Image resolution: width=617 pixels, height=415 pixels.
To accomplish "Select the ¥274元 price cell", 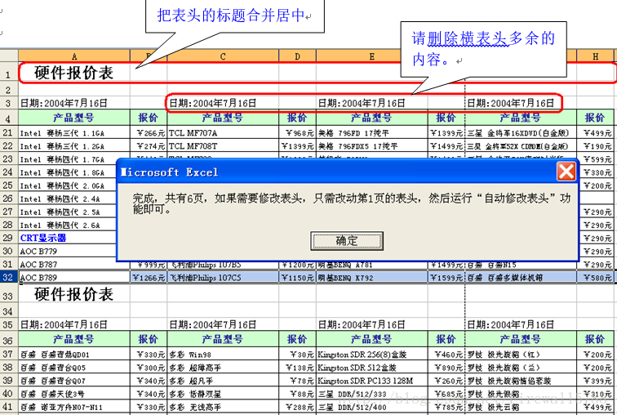I will (149, 146).
